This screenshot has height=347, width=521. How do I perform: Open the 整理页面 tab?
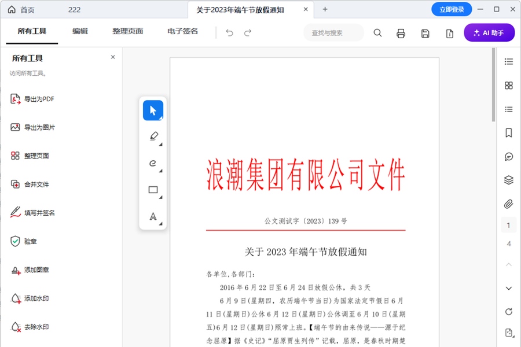click(127, 31)
